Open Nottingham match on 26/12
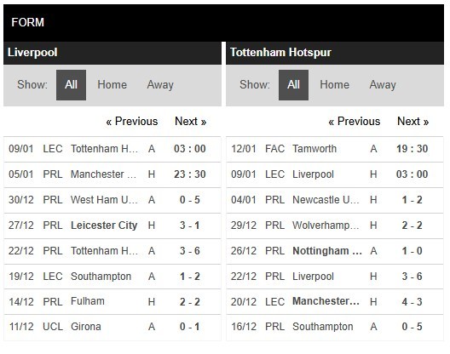450x354 pixels. click(x=335, y=251)
